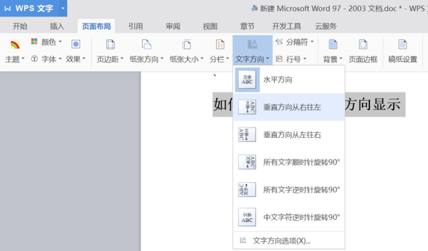Expand the 纸张大小 dropdown arrow
The width and height of the screenshot is (428, 251).
click(x=202, y=59)
